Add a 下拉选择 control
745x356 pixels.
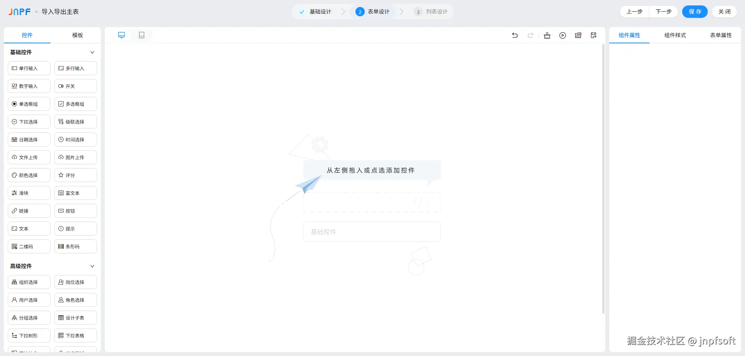[29, 122]
